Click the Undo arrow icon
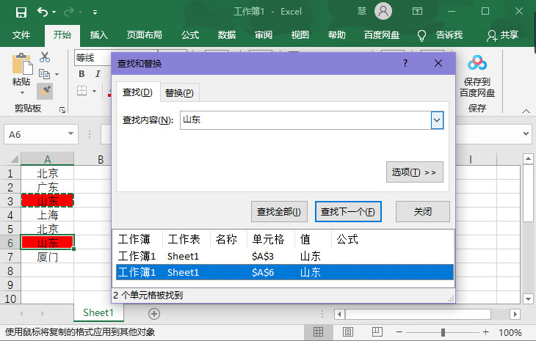 point(43,12)
